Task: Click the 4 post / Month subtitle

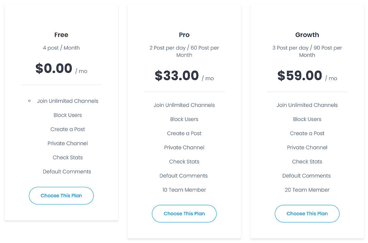Action: click(61, 48)
